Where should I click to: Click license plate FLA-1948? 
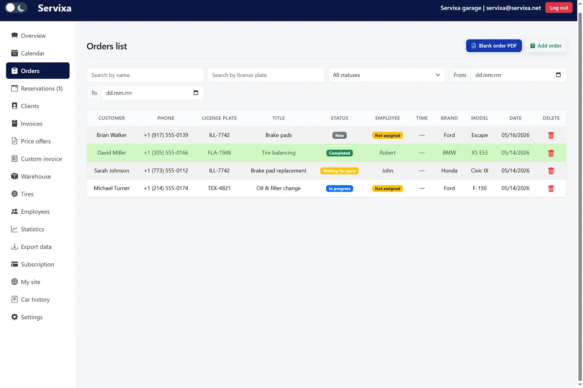click(220, 153)
